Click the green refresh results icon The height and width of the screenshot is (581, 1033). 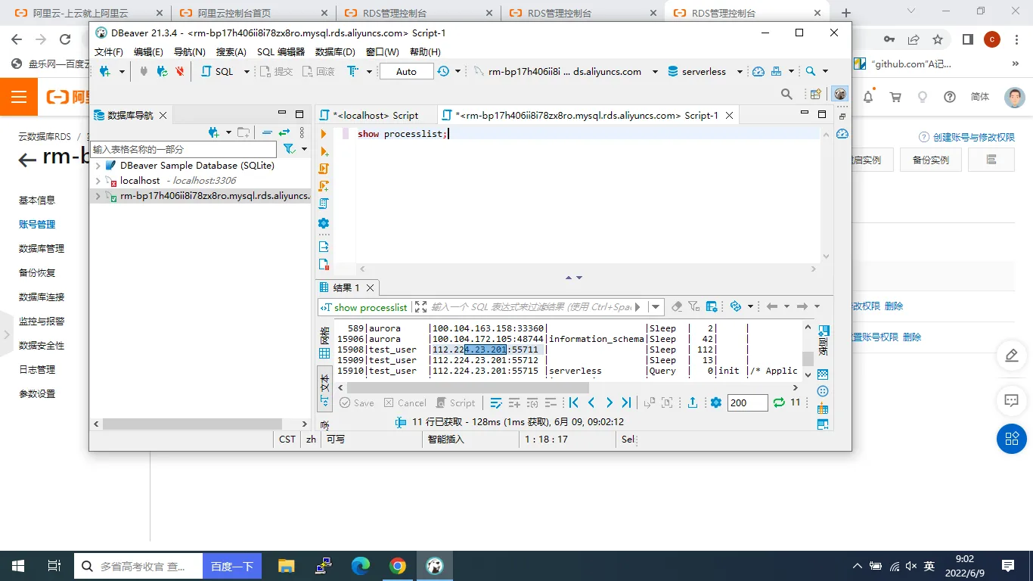[779, 402]
